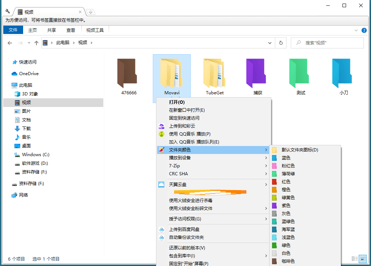Click the 天翼云盘 cloud icon
Viewport: 371px width, 266px height.
162,184
